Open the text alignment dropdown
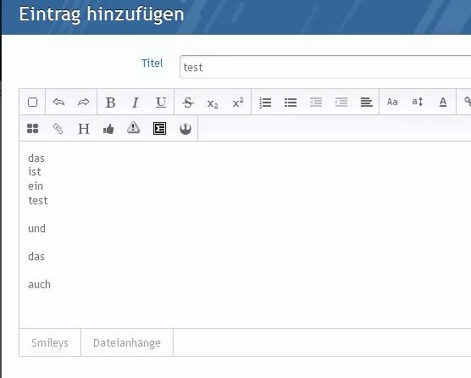 tap(367, 103)
